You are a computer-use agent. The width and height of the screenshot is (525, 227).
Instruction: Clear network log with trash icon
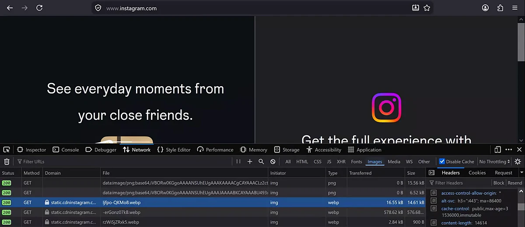pos(7,162)
